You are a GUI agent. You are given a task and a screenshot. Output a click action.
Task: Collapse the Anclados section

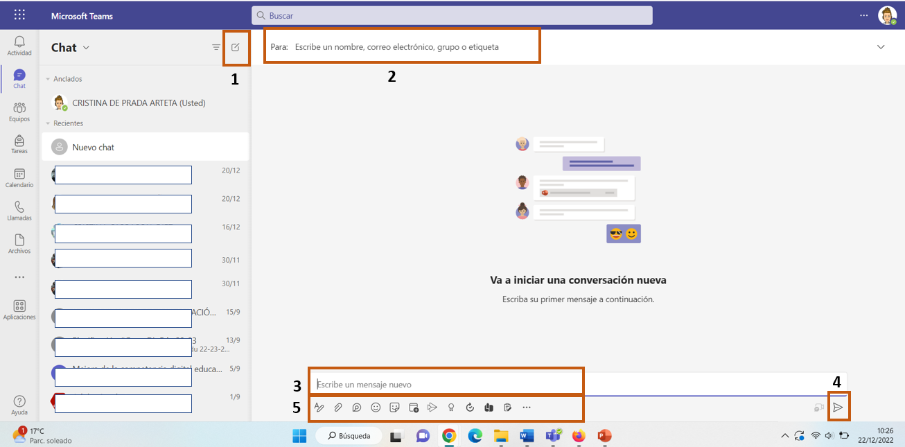tap(48, 79)
